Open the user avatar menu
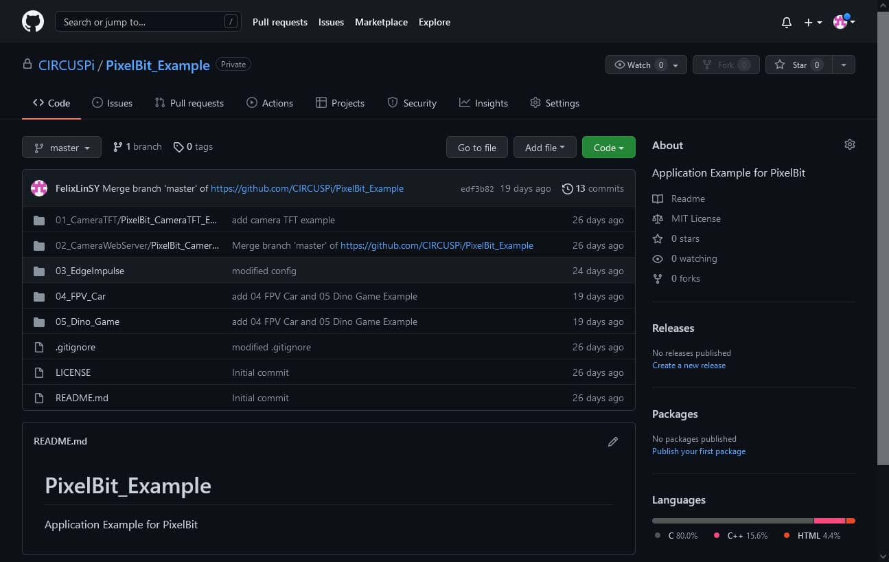The height and width of the screenshot is (562, 889). coord(844,22)
